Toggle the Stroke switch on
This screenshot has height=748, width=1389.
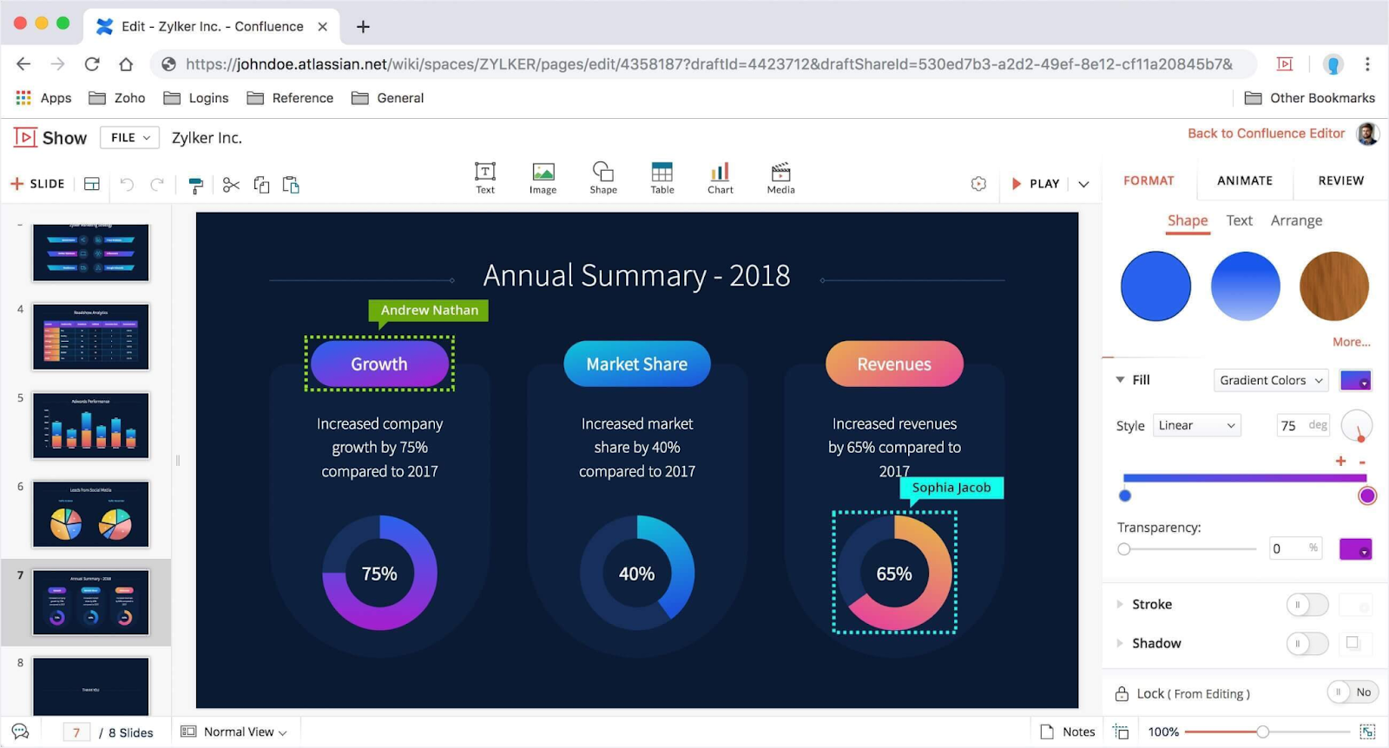[1307, 605]
